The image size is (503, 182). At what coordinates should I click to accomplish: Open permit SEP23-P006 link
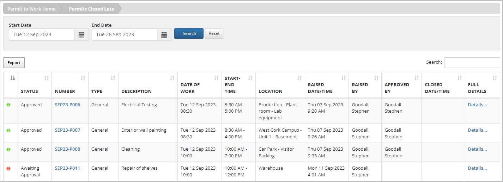coord(67,105)
